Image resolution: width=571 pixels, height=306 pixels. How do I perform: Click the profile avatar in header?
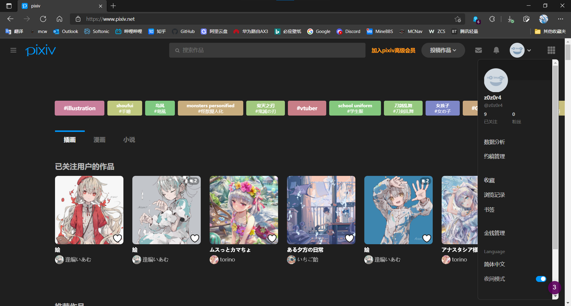click(517, 50)
